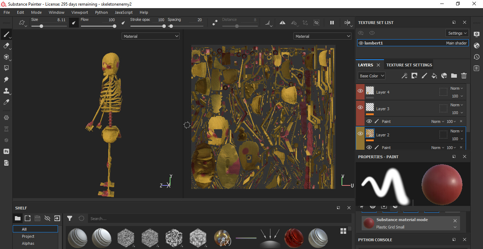Select the Clone stamp tool

[x=6, y=91]
